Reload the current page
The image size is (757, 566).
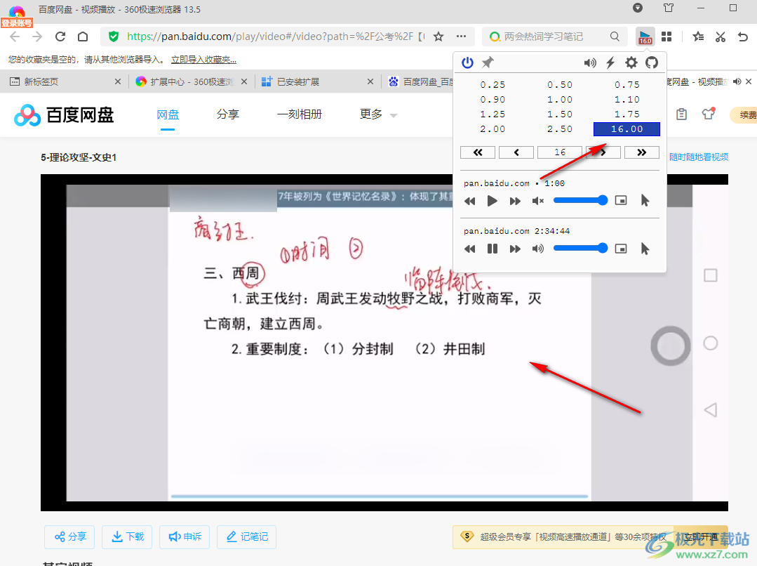[x=60, y=37]
